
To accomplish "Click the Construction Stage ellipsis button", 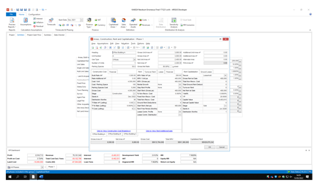I will pyautogui.click(x=134, y=94).
